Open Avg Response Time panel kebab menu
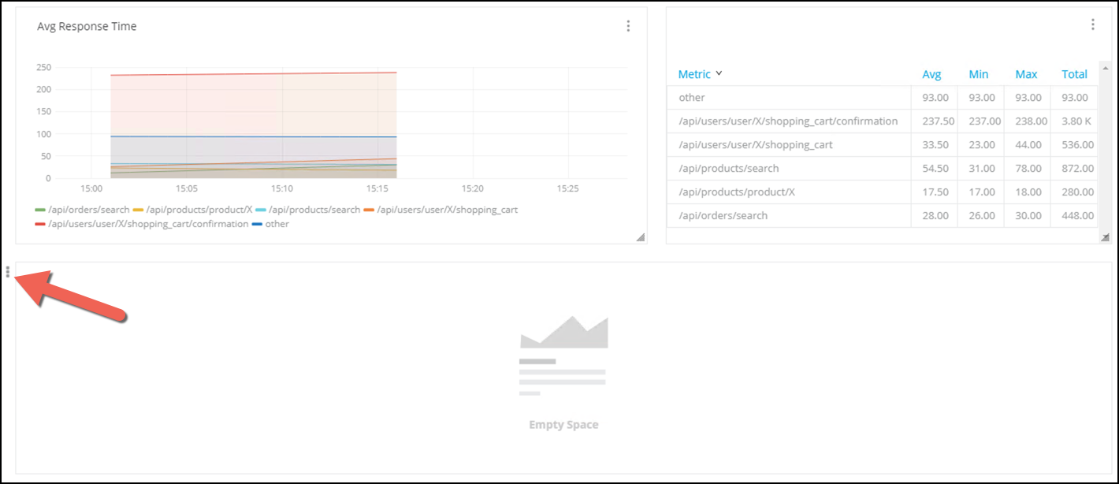1119x484 pixels. tap(628, 26)
